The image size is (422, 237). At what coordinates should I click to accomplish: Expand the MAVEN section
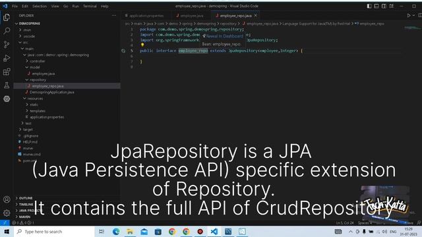click(x=24, y=217)
